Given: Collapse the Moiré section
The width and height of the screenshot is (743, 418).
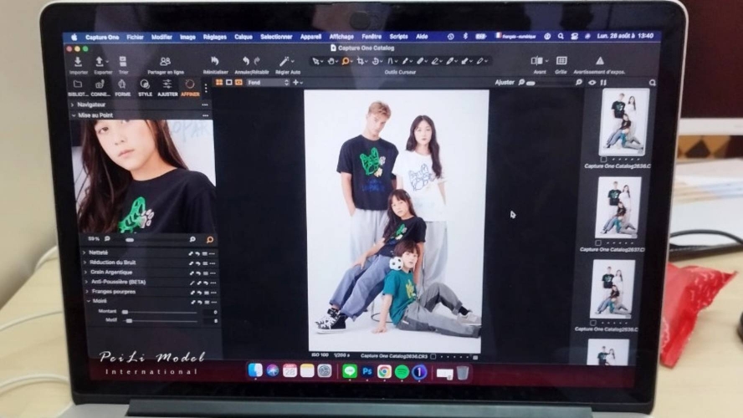Looking at the screenshot, I should [88, 301].
